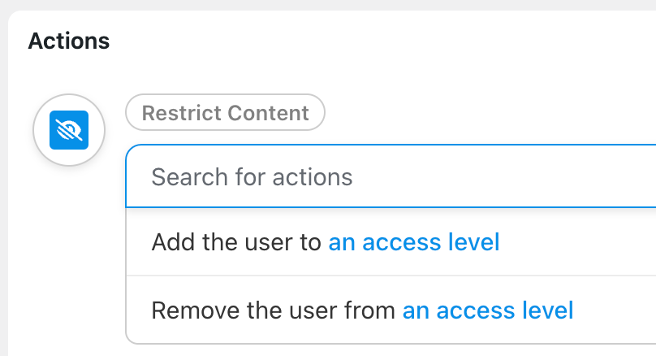Click the blue crossed-out eye icon
The image size is (656, 356).
69,130
